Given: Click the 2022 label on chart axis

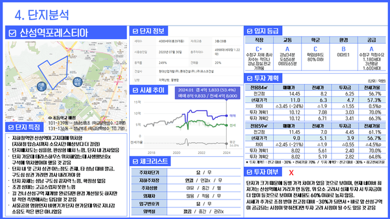Looking at the screenshot, I should (202, 153).
